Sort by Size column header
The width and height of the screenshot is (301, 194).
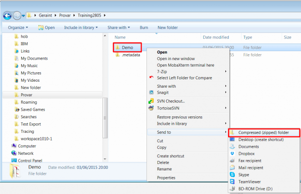(x=287, y=37)
